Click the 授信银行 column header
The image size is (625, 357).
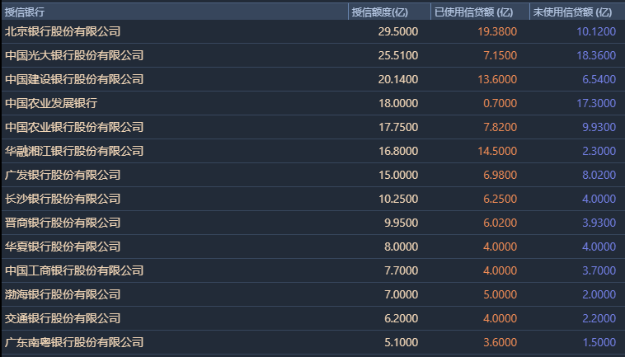point(25,12)
